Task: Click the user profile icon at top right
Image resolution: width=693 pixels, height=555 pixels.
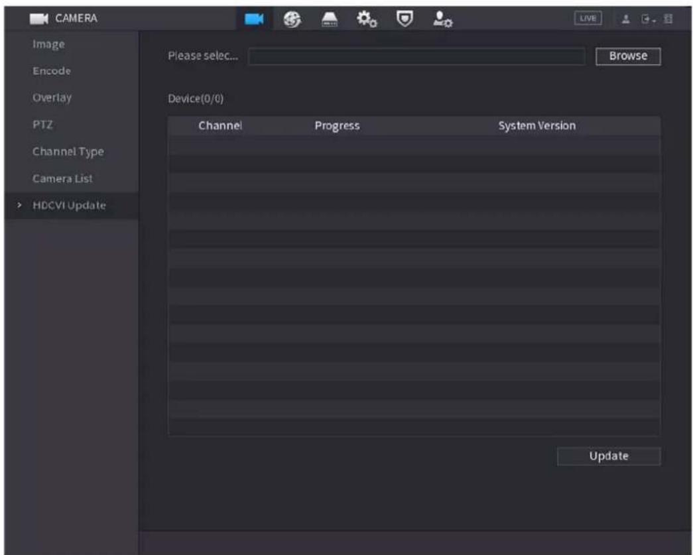Action: tap(626, 19)
